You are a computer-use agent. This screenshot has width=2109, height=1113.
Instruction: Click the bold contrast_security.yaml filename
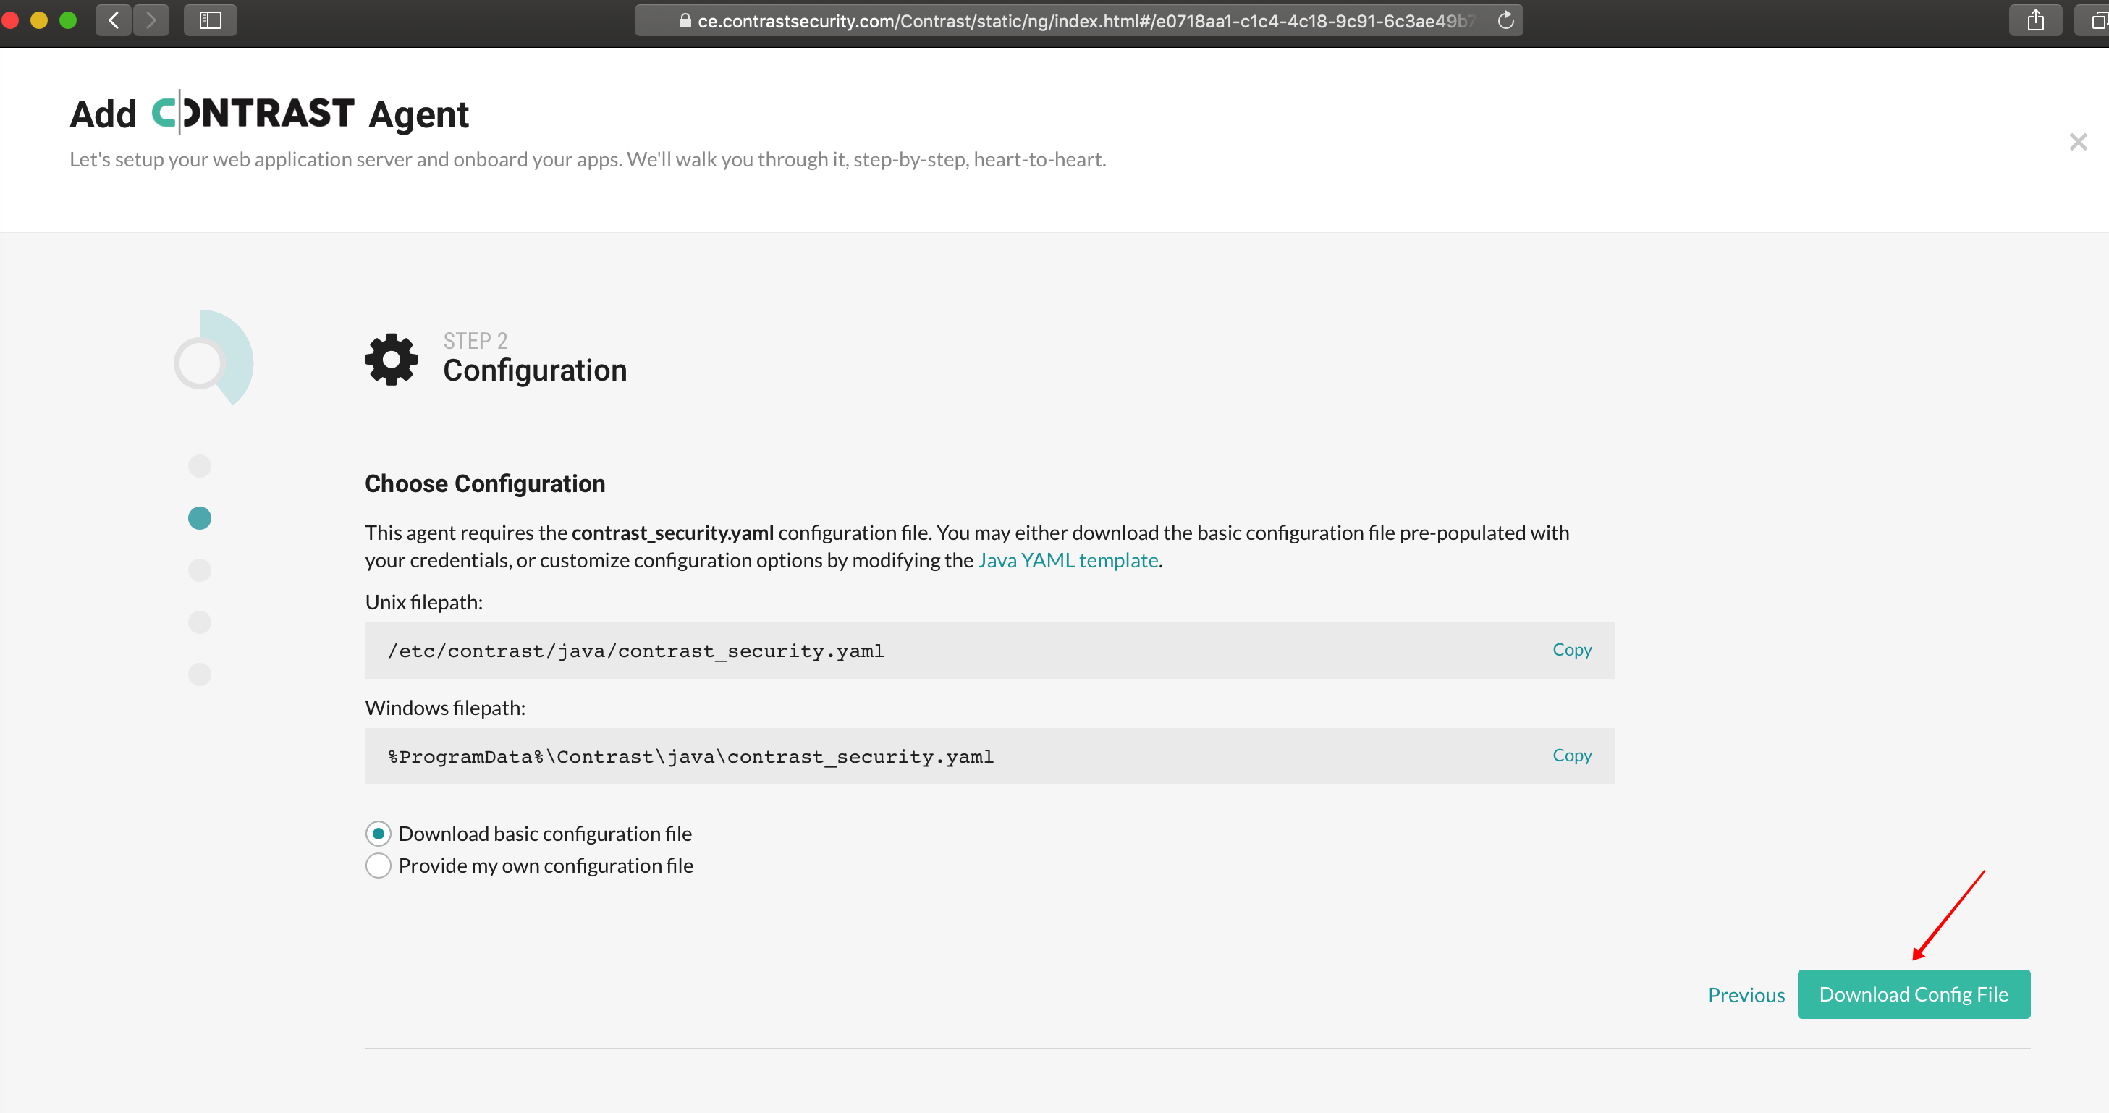click(x=672, y=533)
